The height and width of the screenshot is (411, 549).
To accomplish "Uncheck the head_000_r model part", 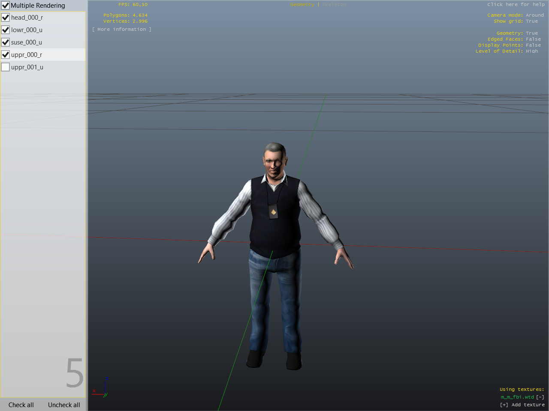I will pyautogui.click(x=6, y=18).
